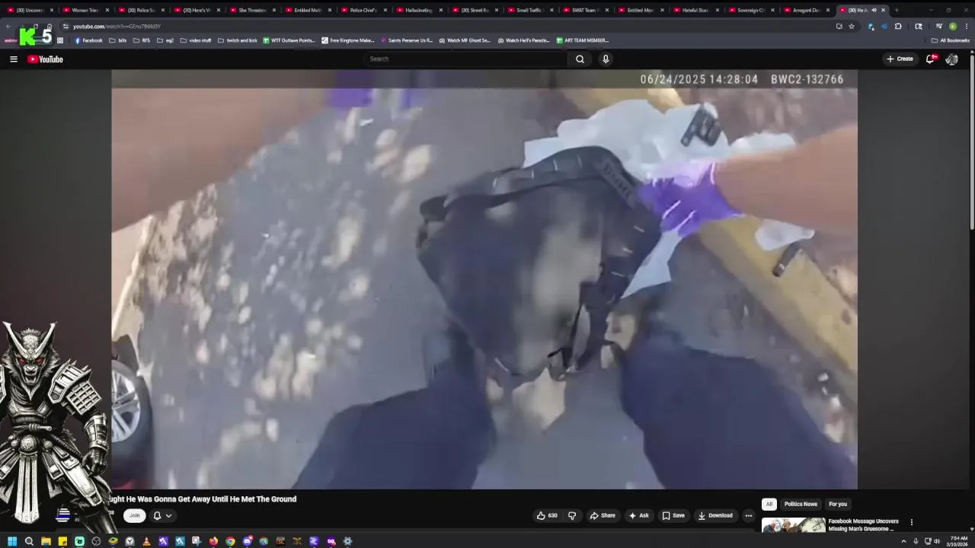Start voice search with the microphone icon
This screenshot has width=975, height=548.
click(x=606, y=59)
